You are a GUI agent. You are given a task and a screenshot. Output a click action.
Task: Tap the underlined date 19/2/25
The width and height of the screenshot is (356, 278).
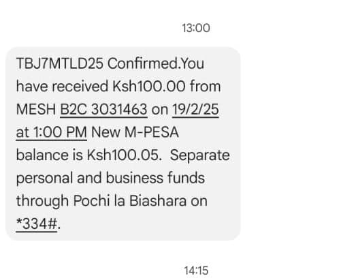click(195, 109)
